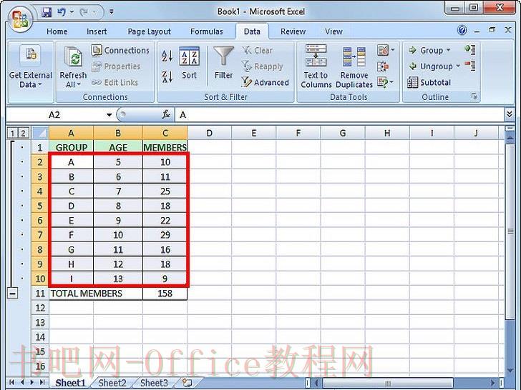Screen dimensions: 521x390
Task: Reapply the filter
Action: pos(262,66)
